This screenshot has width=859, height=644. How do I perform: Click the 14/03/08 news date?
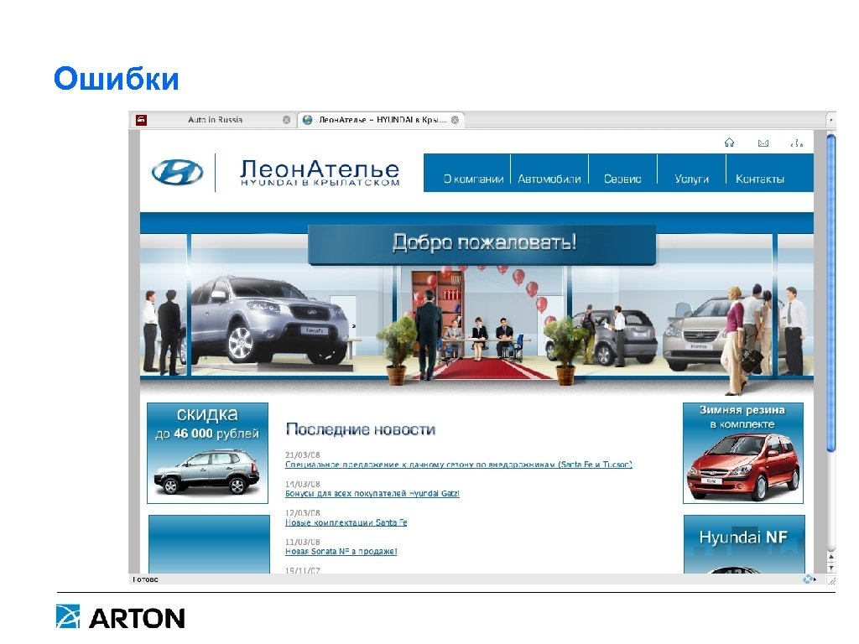pyautogui.click(x=302, y=484)
